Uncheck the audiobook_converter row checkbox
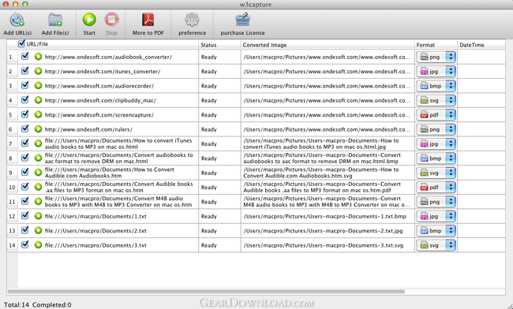This screenshot has width=513, height=309. tap(25, 56)
